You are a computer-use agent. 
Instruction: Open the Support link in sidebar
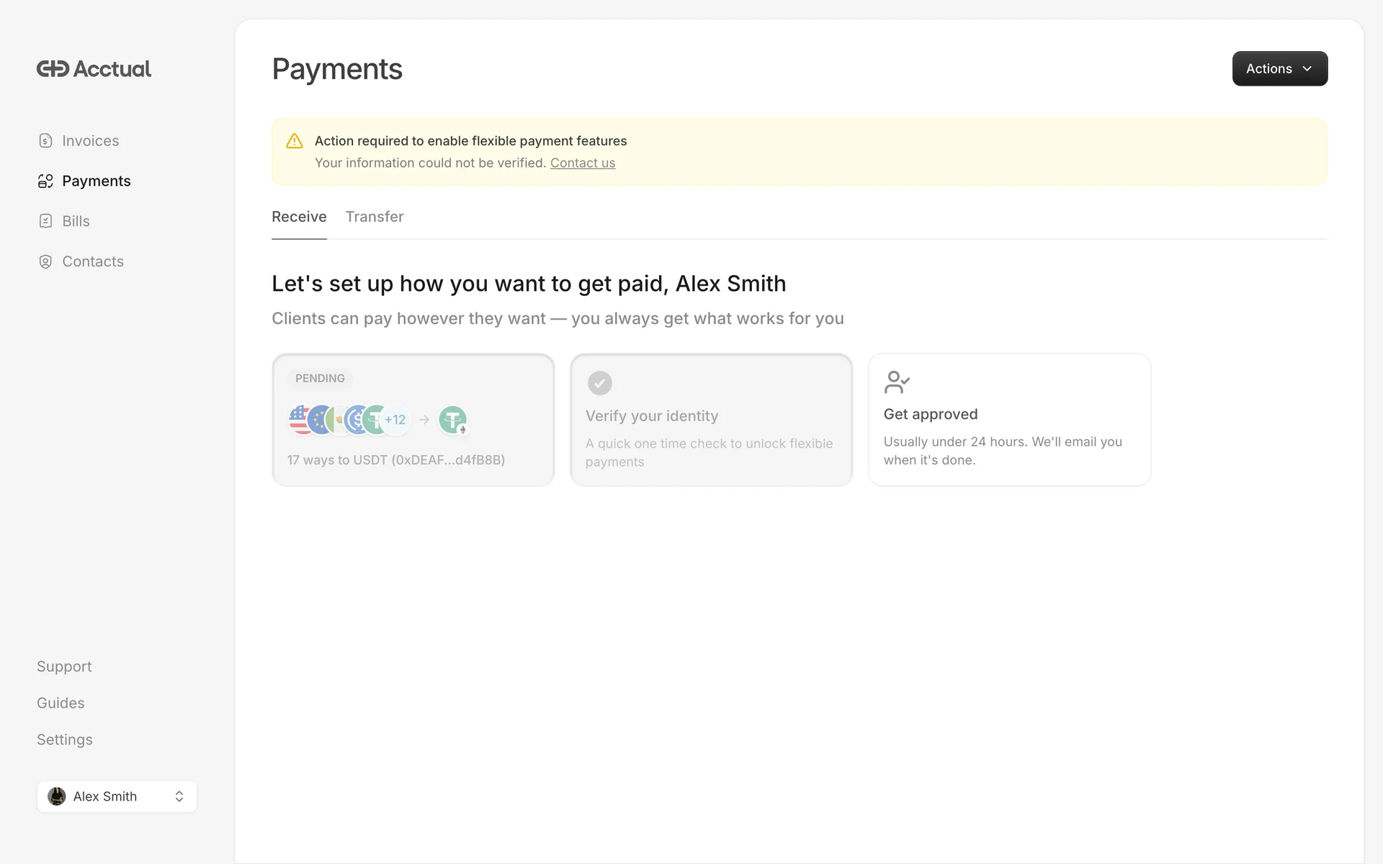pos(64,667)
